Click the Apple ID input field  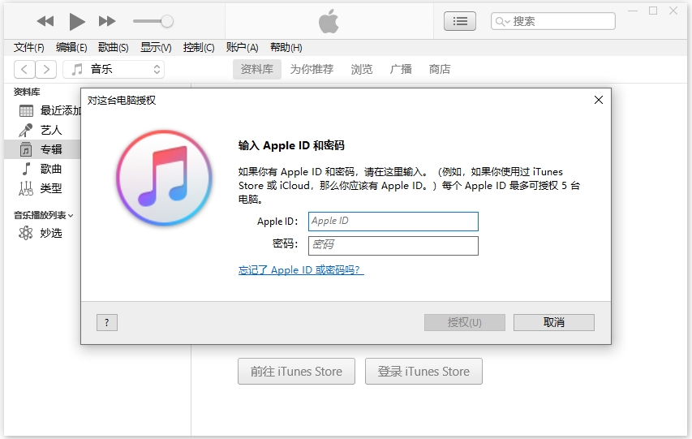pos(393,222)
